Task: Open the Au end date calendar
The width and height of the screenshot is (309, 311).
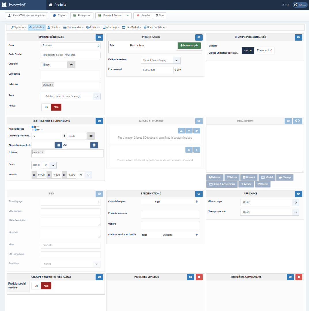Action: click(94, 145)
